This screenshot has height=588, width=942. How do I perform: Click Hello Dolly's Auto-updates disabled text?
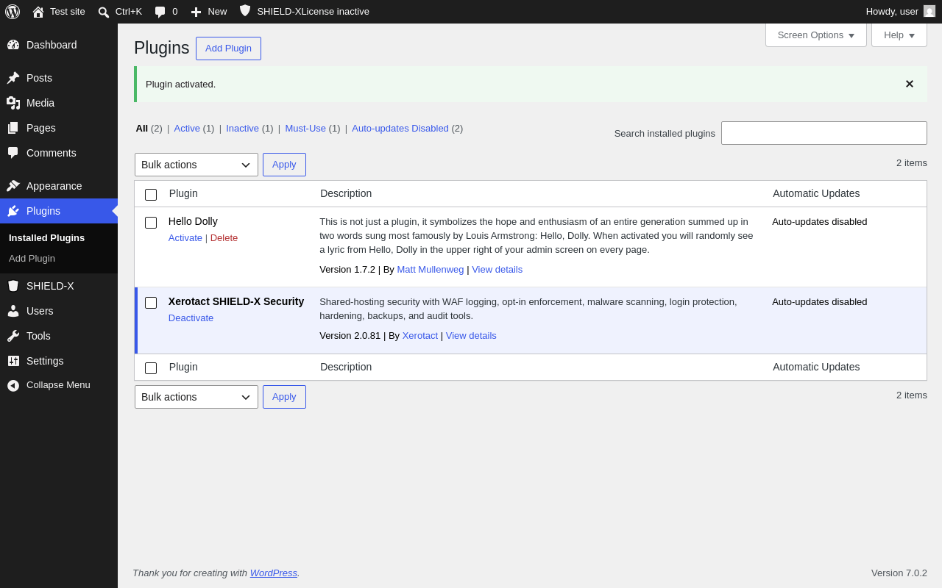[820, 221]
